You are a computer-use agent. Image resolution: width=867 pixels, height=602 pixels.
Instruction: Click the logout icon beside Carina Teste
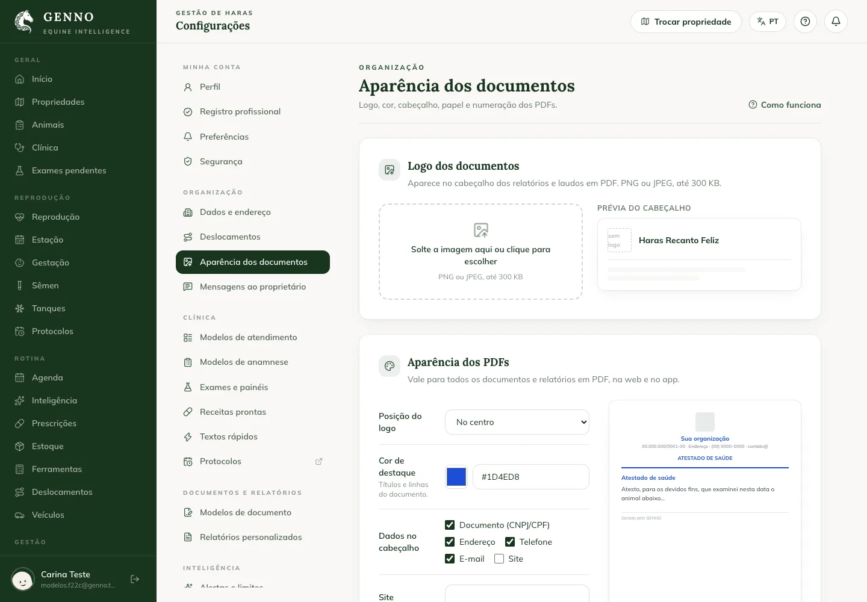[x=135, y=579]
